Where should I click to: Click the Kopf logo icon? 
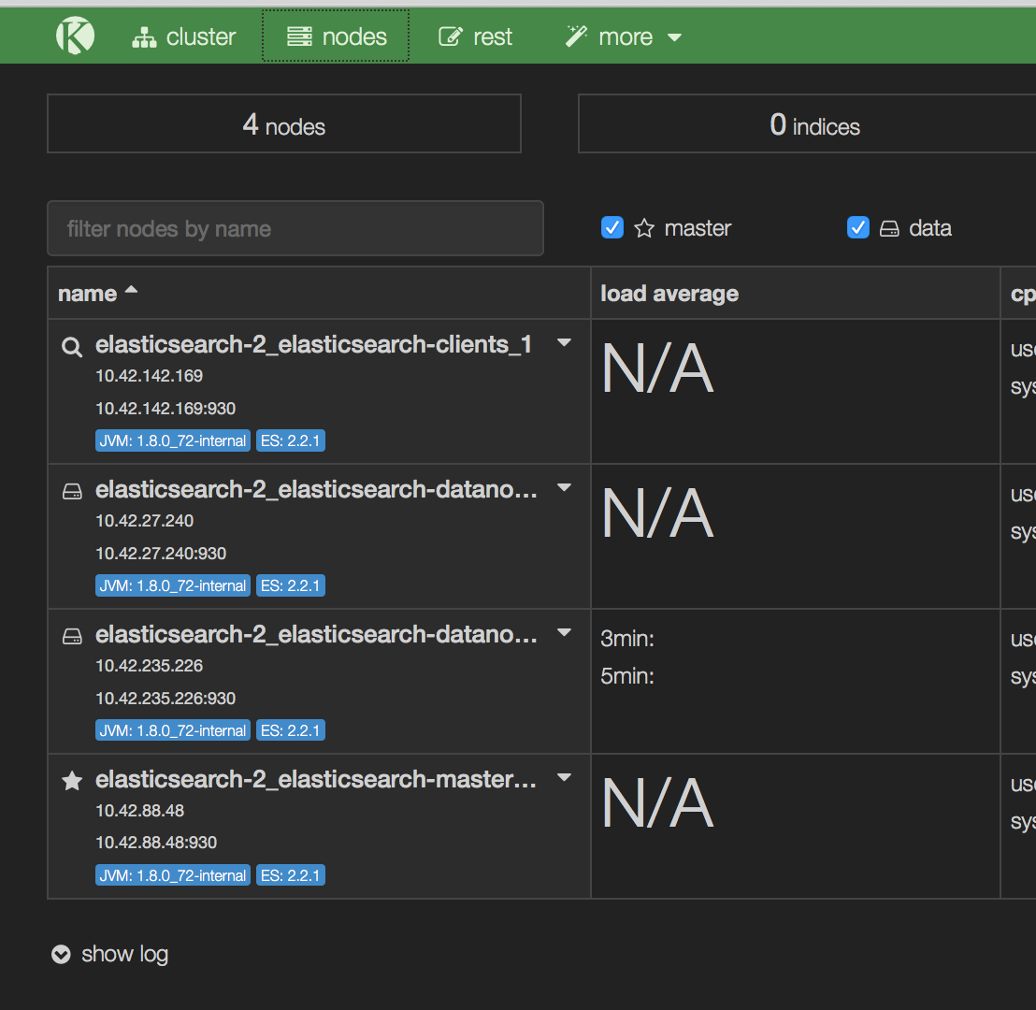pos(75,36)
